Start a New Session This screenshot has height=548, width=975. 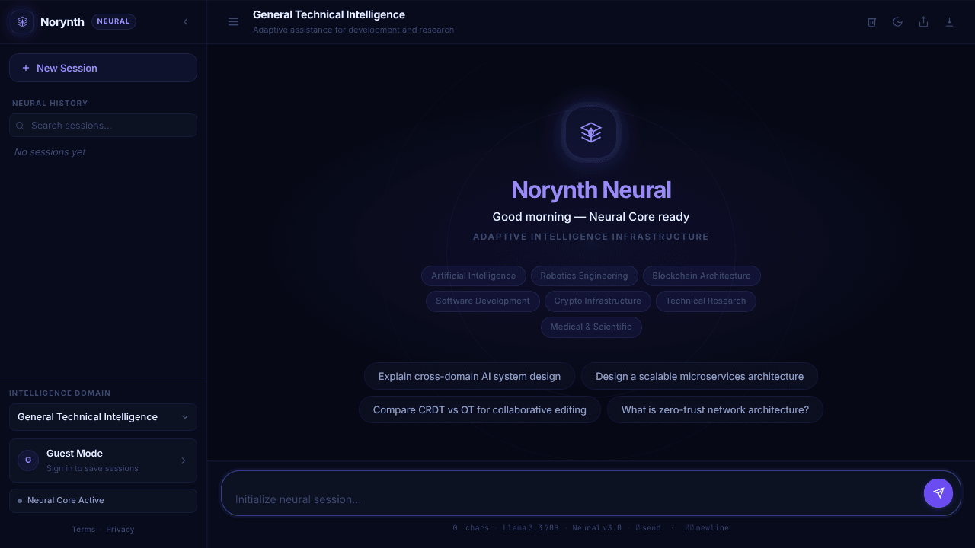pos(103,68)
